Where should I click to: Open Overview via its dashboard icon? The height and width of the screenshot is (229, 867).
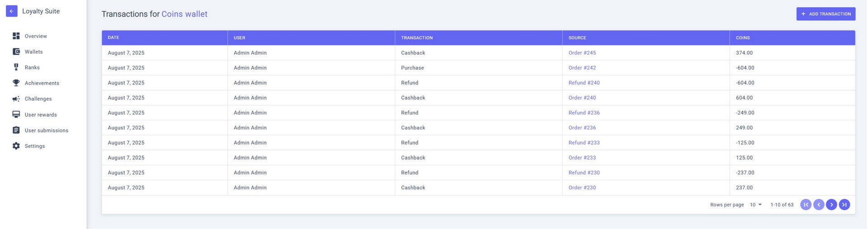[x=16, y=36]
